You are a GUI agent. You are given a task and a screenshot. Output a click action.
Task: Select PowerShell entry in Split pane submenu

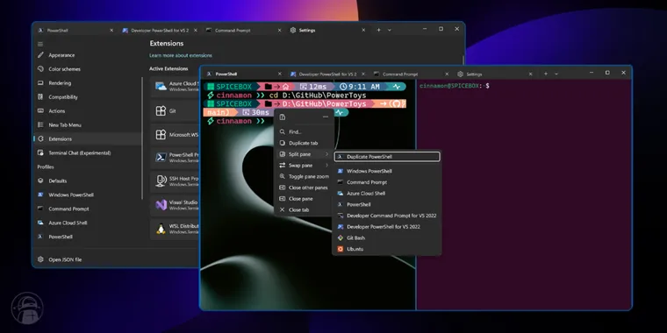tap(387, 204)
